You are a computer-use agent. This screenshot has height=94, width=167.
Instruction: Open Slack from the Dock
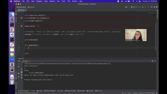(12, 45)
